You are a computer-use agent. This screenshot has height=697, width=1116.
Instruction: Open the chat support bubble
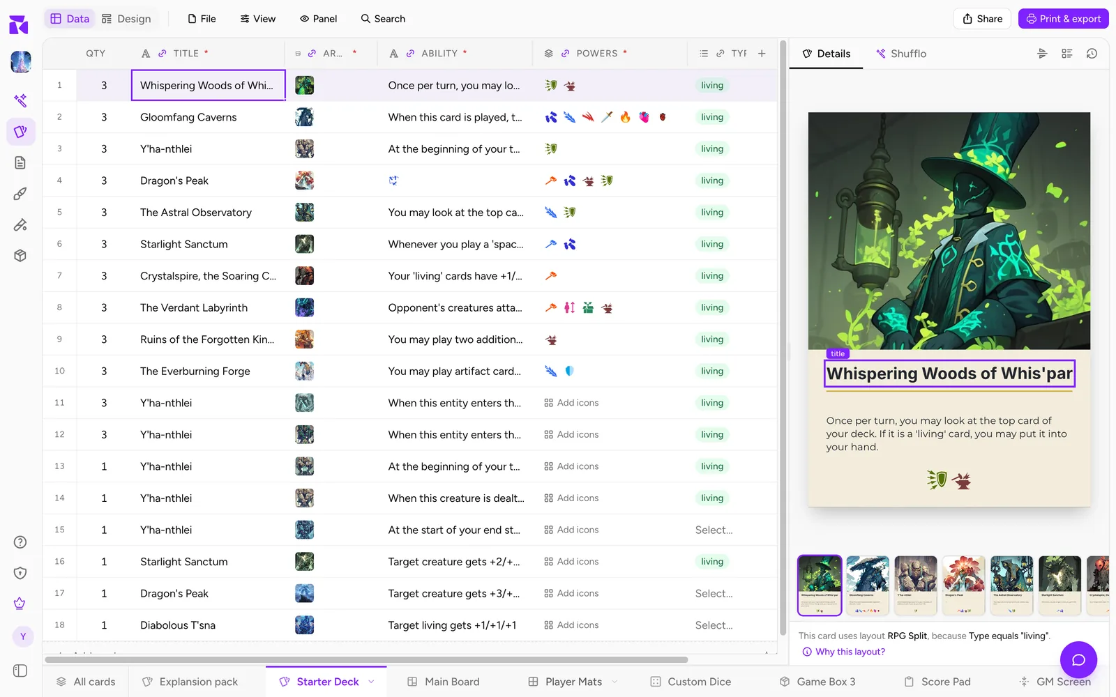click(1078, 659)
